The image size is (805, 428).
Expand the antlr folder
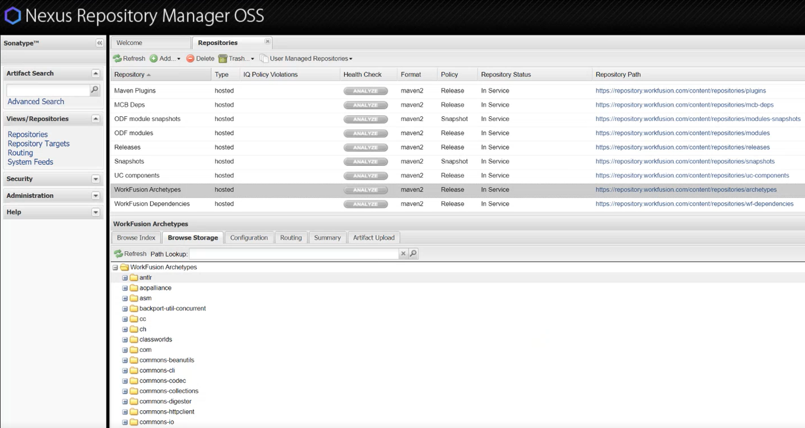click(x=125, y=278)
